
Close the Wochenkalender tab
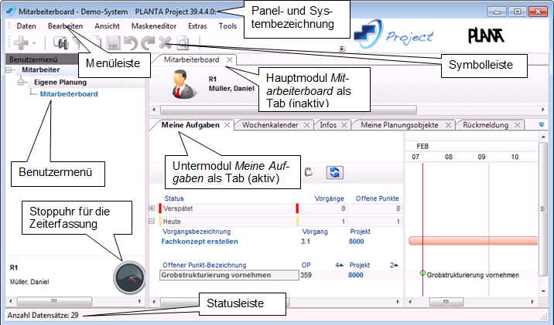point(307,125)
